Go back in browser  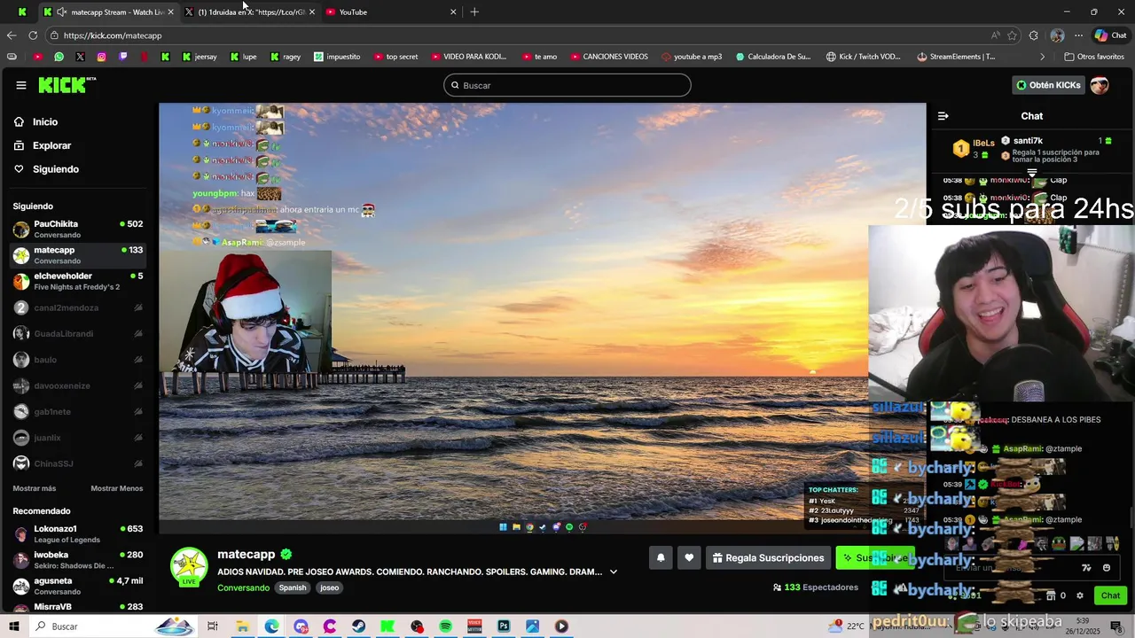click(x=12, y=35)
